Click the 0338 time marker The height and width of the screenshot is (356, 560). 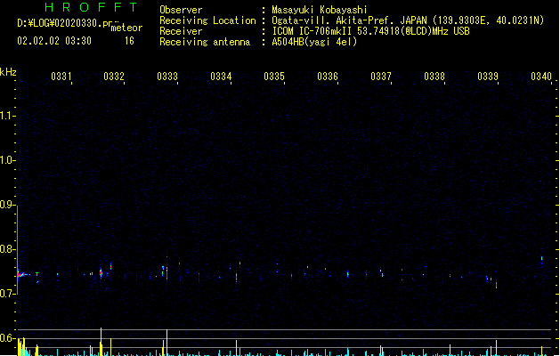point(434,77)
